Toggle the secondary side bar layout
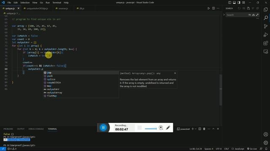 (239, 3)
